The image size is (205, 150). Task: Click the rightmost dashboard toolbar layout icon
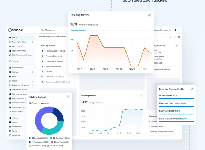[x=178, y=37]
